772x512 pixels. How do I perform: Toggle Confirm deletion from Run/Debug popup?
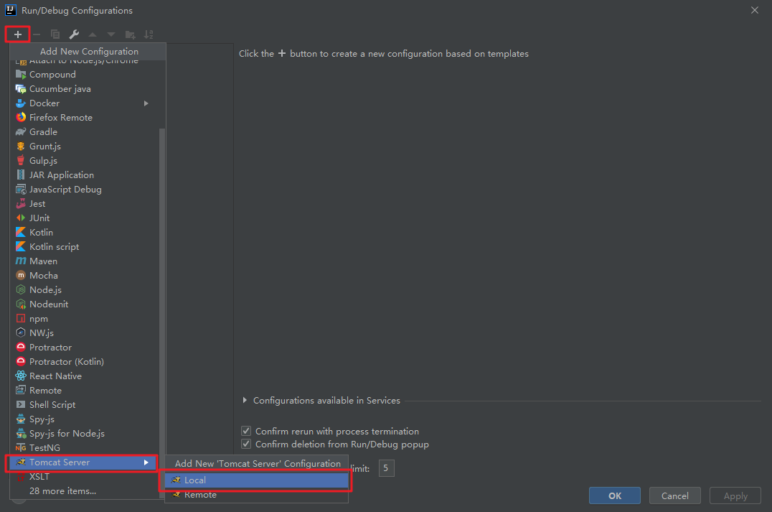(x=246, y=444)
